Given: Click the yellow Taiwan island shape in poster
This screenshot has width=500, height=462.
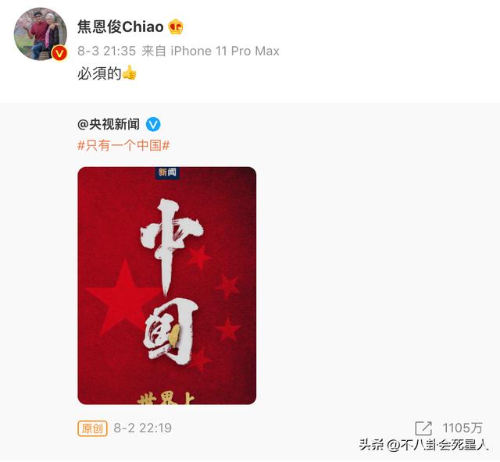Looking at the screenshot, I should click(175, 336).
